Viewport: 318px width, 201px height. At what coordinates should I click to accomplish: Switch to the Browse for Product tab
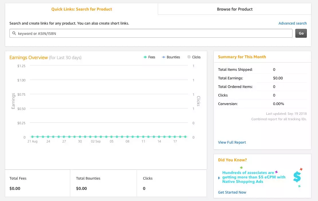235,9
